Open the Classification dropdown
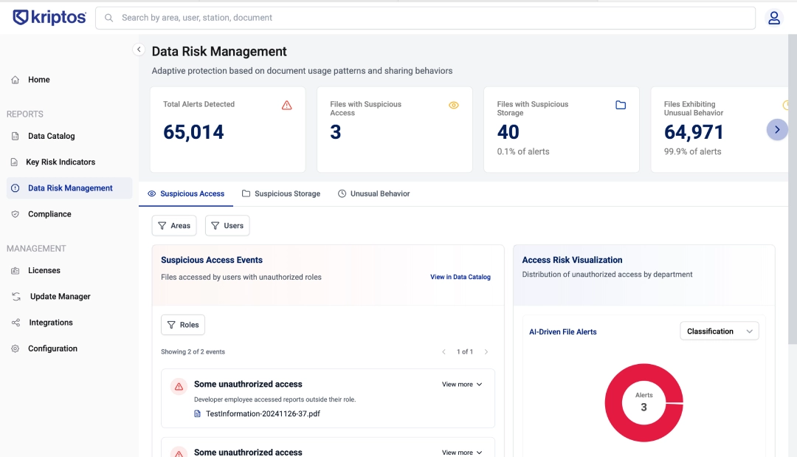 (720, 331)
